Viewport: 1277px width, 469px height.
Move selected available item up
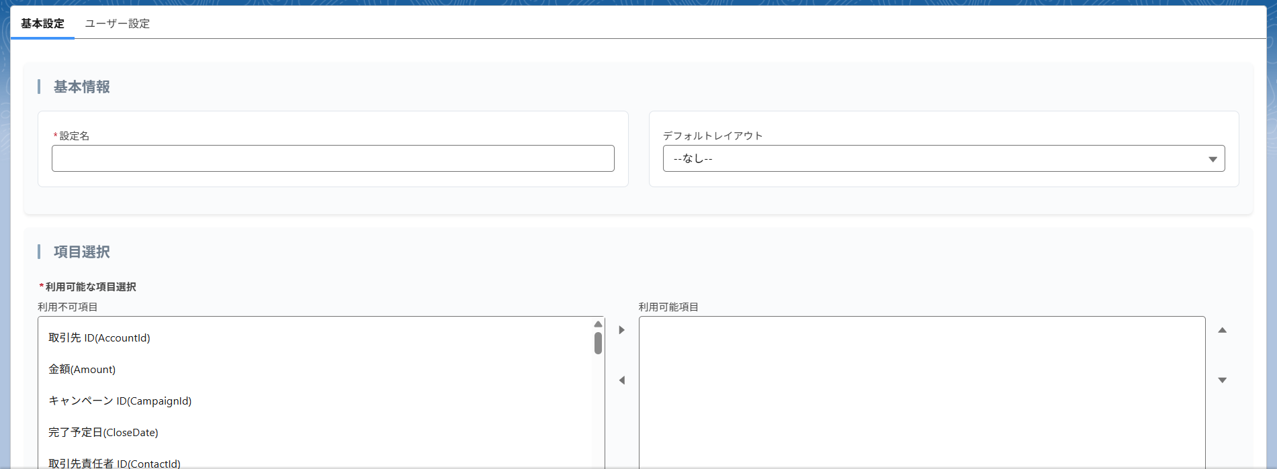pyautogui.click(x=1222, y=330)
